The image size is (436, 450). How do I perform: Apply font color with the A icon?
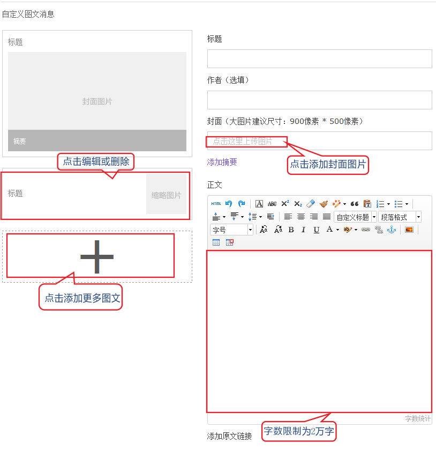pyautogui.click(x=329, y=230)
